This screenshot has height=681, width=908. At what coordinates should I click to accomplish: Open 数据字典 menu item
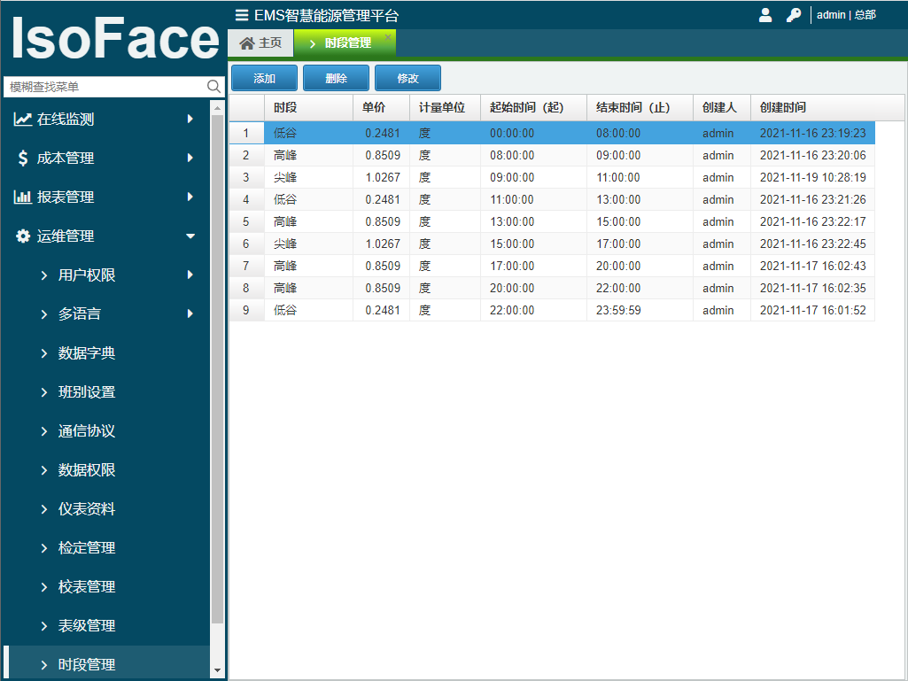(x=105, y=352)
